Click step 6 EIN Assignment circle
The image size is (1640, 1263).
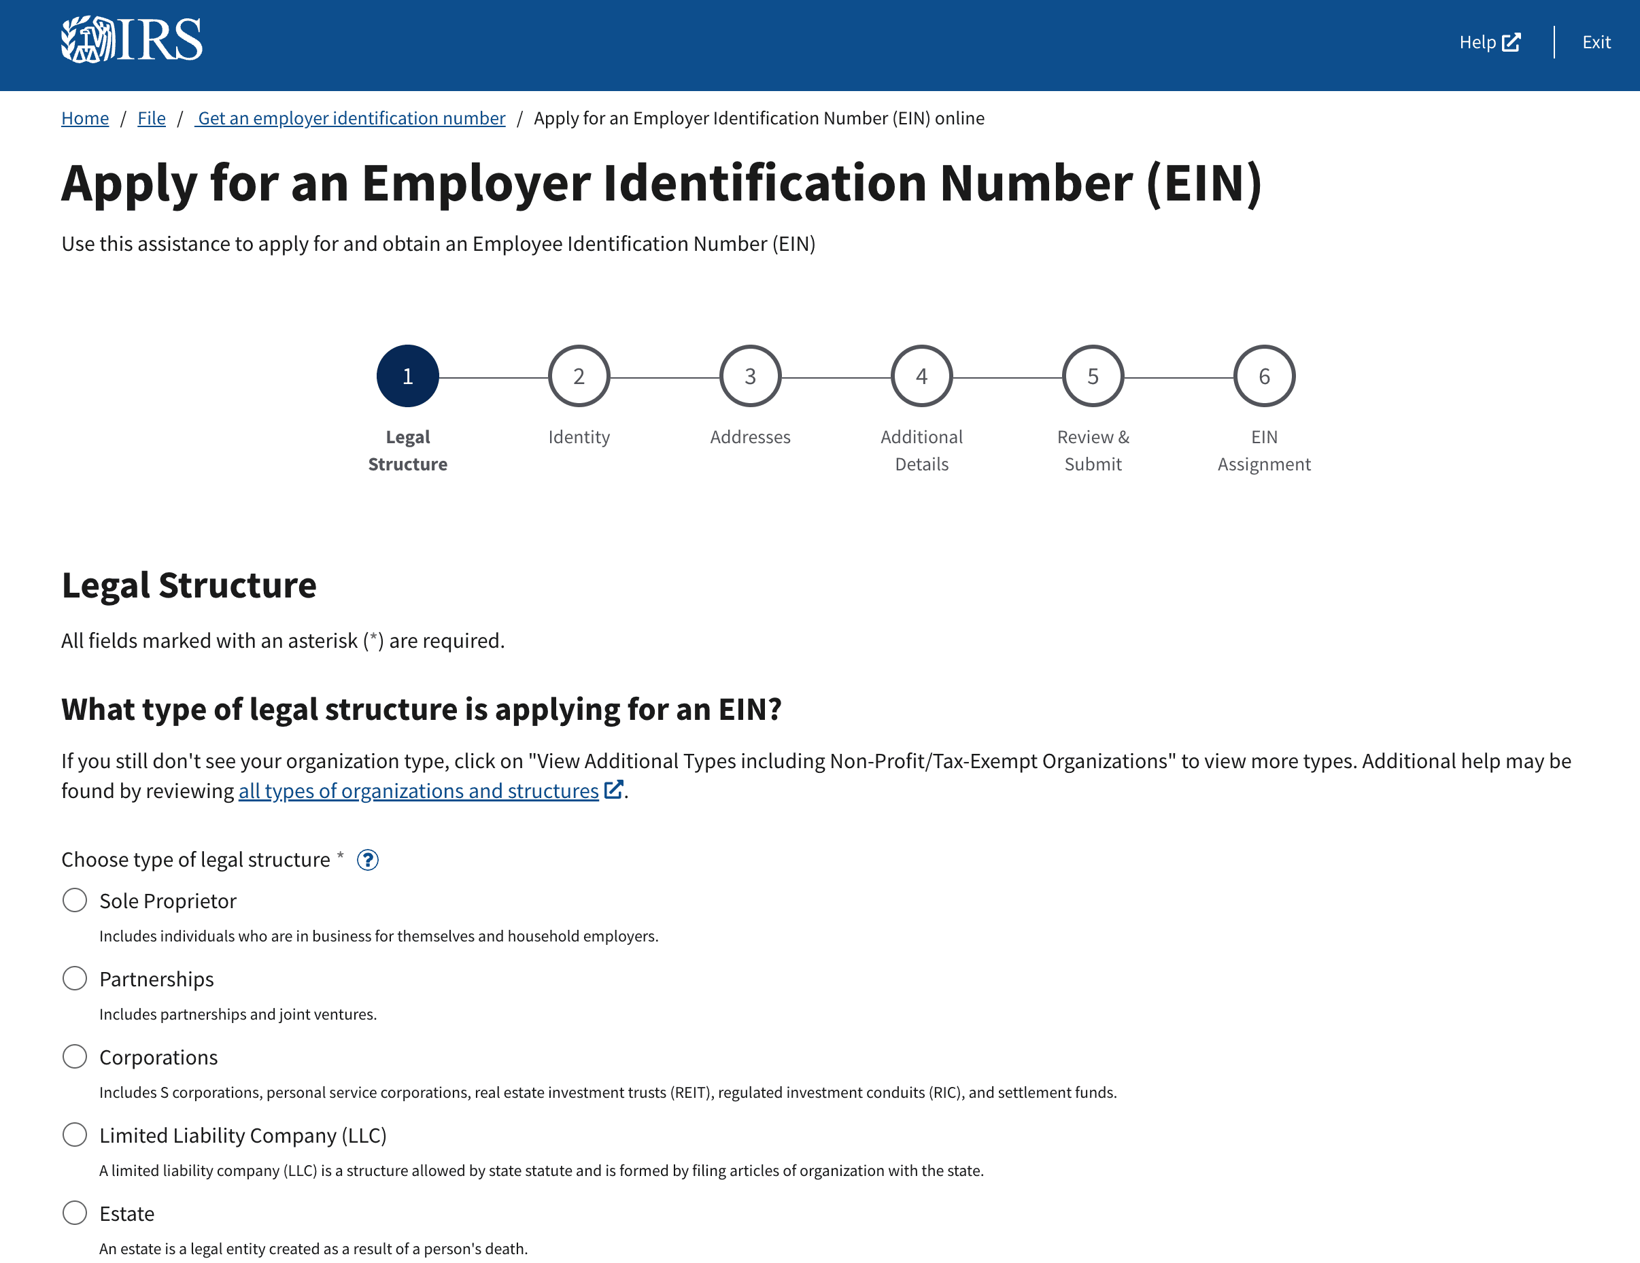1264,376
